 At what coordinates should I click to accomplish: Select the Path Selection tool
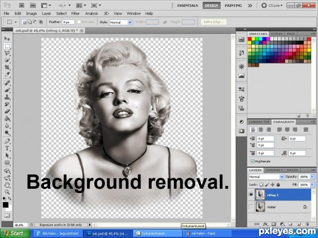coord(7,155)
